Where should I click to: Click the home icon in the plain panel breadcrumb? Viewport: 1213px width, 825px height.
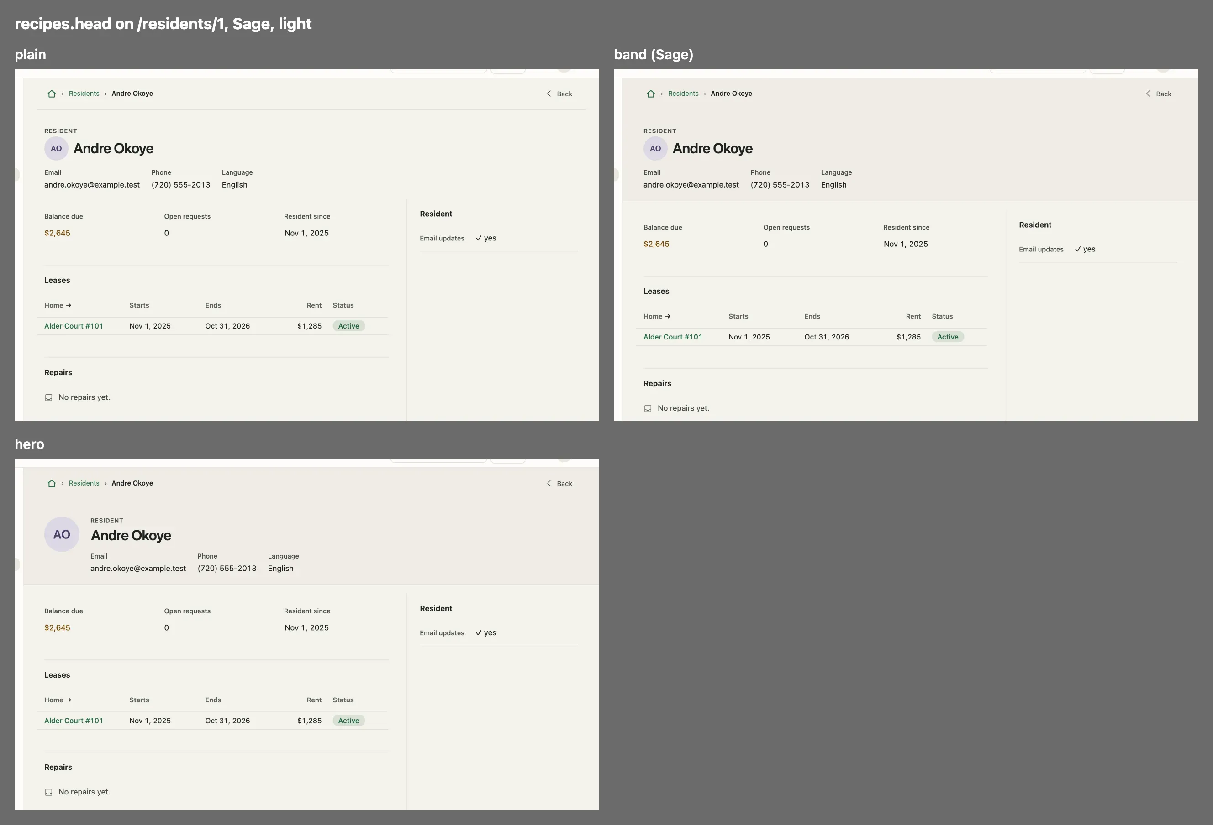pyautogui.click(x=52, y=94)
